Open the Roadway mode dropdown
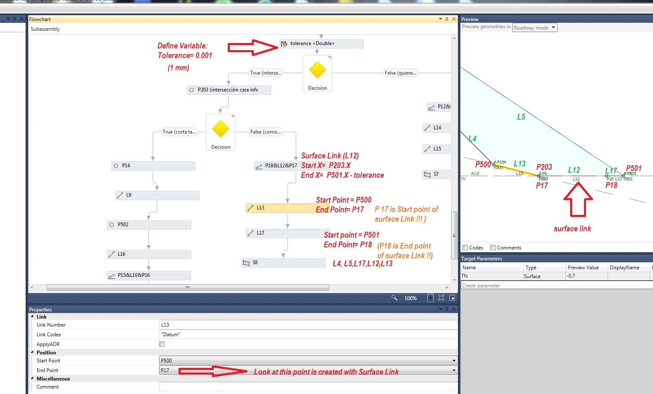 click(535, 28)
